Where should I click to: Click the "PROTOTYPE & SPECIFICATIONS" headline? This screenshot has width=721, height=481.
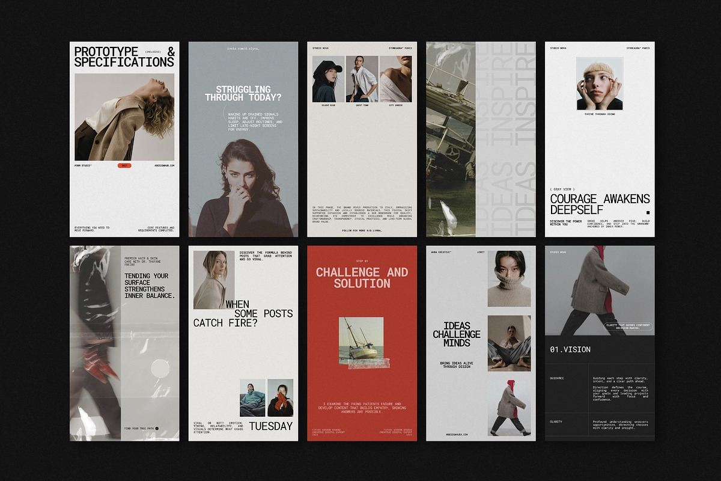124,57
